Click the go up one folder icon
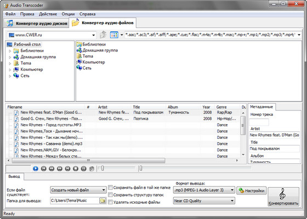 coord(103,35)
